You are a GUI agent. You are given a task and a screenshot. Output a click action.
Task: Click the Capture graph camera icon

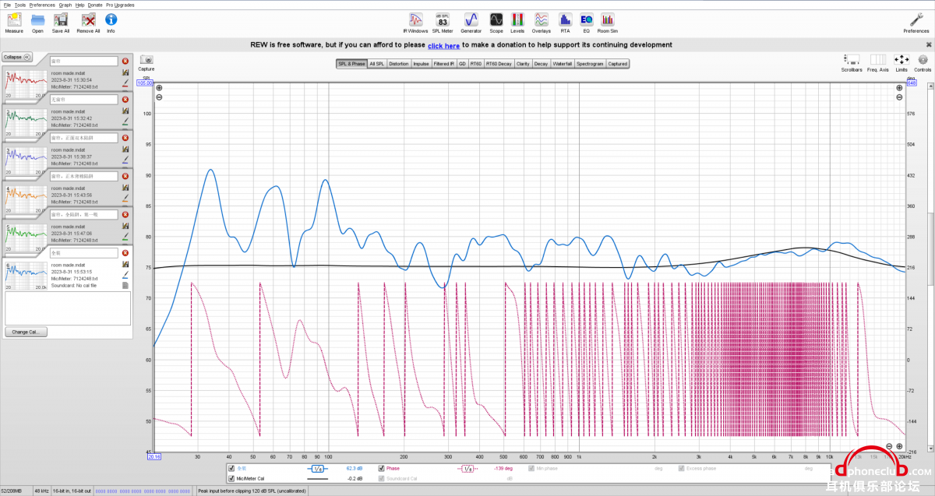(146, 59)
